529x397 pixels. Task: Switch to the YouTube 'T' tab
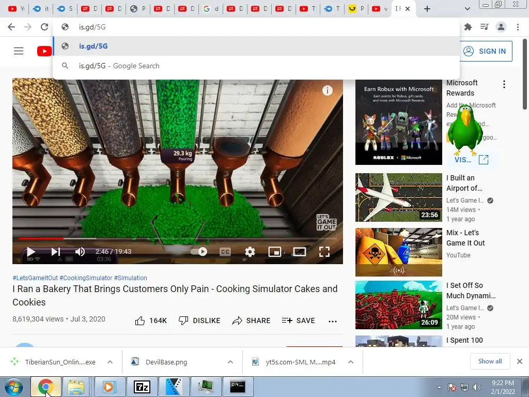point(308,9)
